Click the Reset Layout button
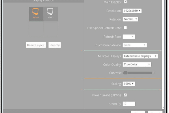 pyautogui.click(x=36, y=45)
